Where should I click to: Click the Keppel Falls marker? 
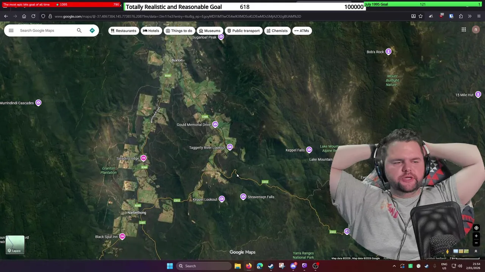309,150
